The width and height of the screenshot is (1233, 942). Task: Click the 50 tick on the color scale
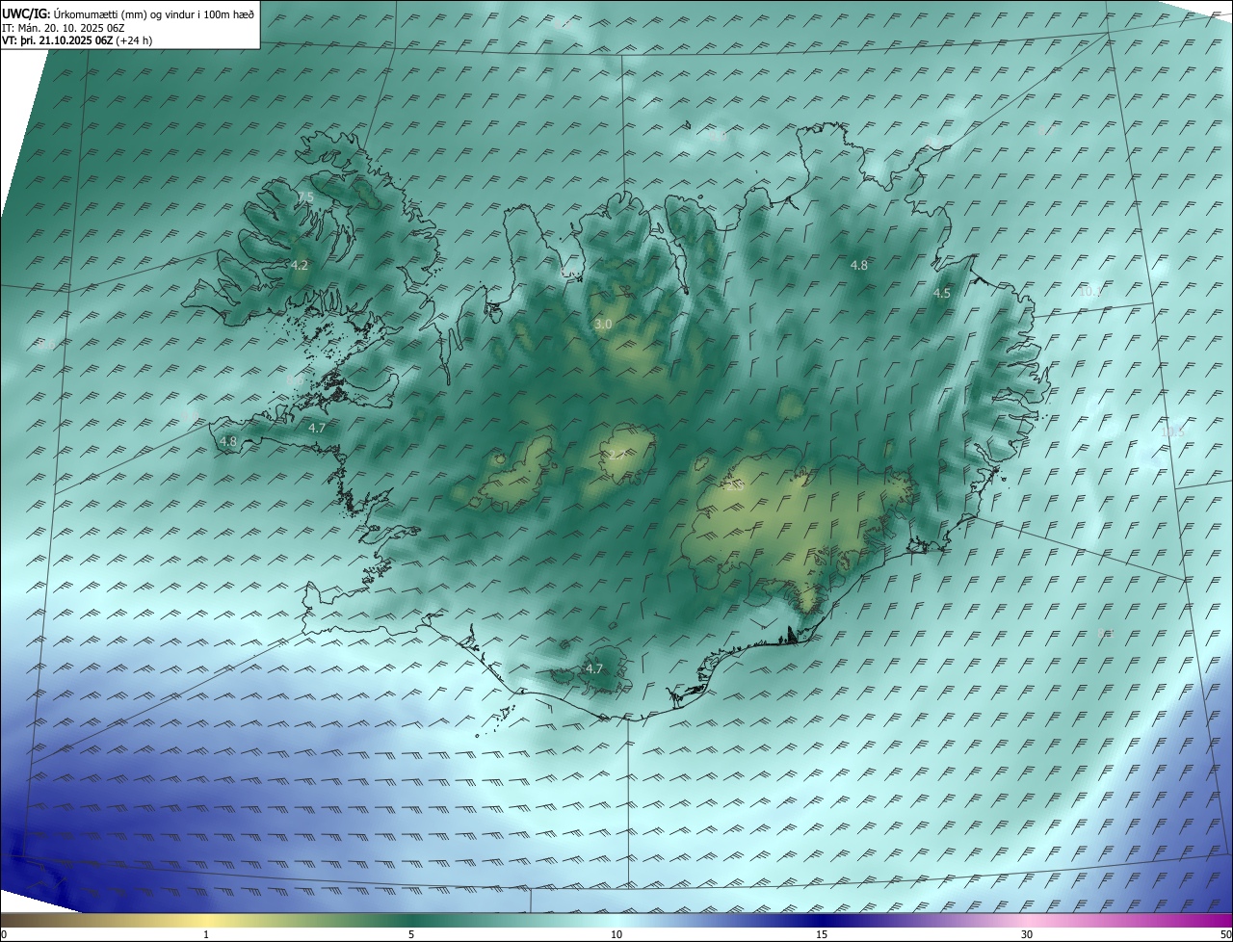click(x=1225, y=935)
